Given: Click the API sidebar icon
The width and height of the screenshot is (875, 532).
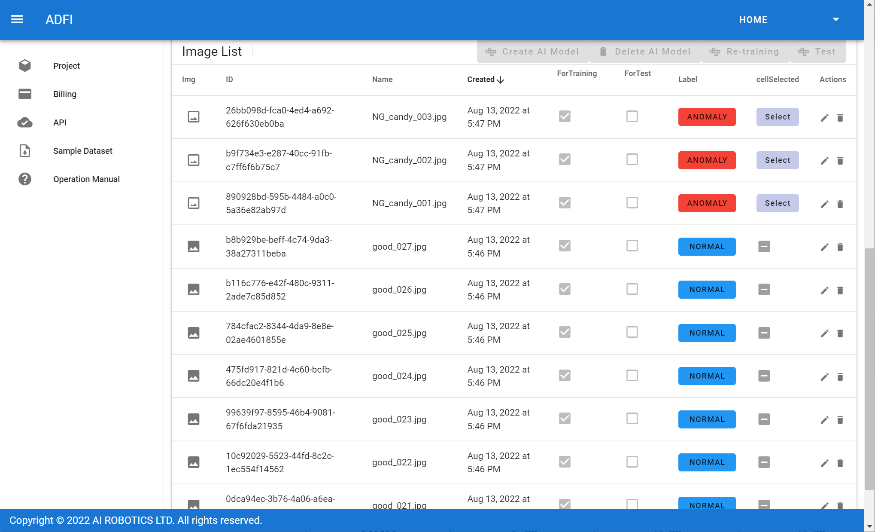Looking at the screenshot, I should click(x=25, y=122).
